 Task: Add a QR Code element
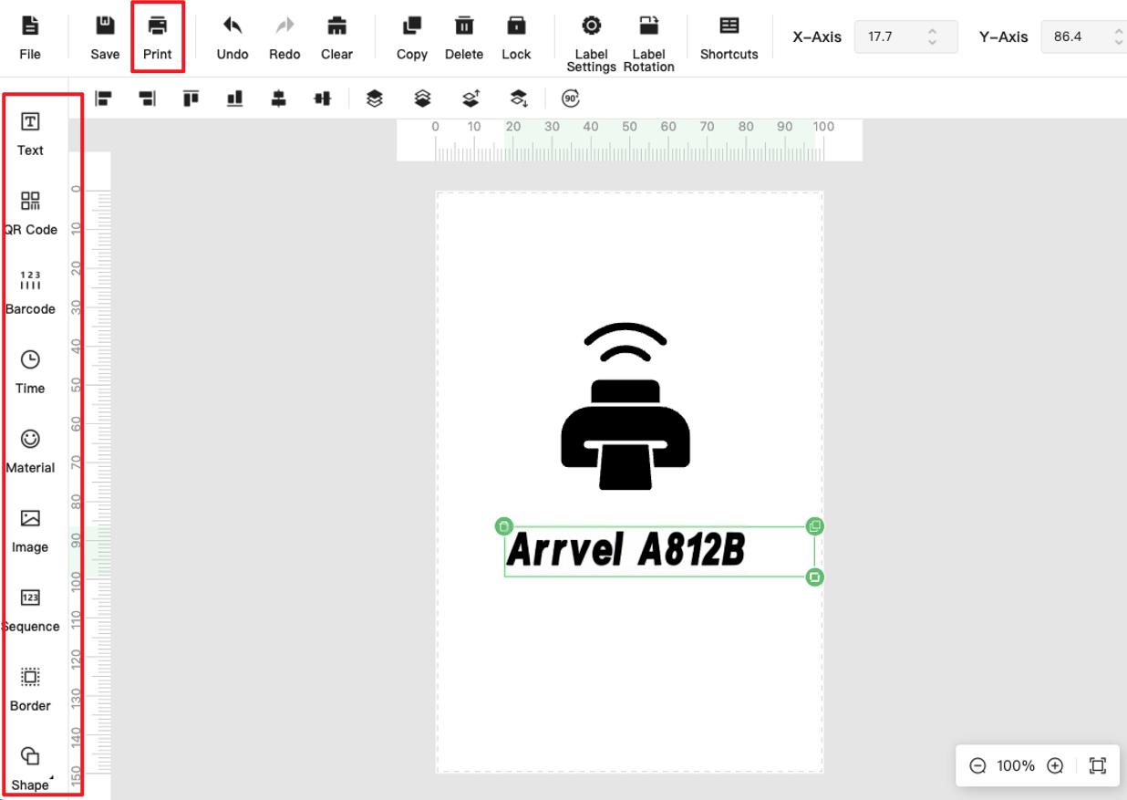pyautogui.click(x=30, y=213)
